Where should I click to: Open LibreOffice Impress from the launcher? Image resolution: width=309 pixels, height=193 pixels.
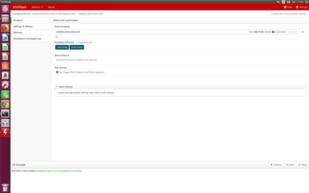[x=5, y=57]
